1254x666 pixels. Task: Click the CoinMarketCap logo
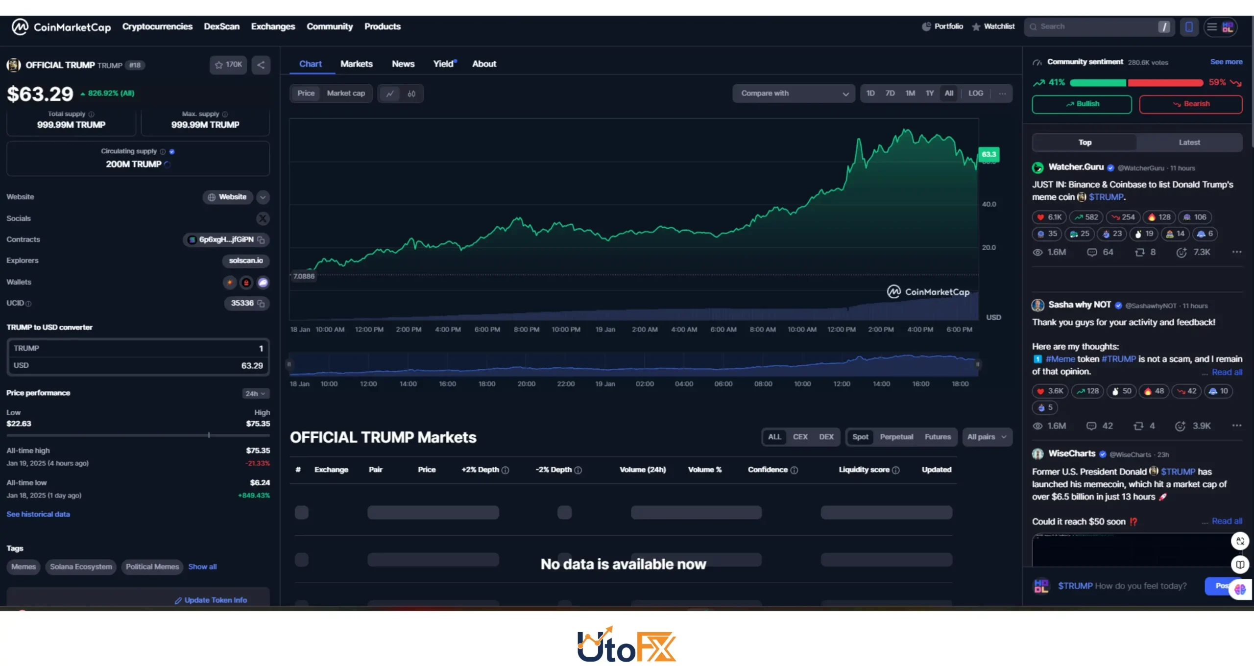tap(61, 27)
